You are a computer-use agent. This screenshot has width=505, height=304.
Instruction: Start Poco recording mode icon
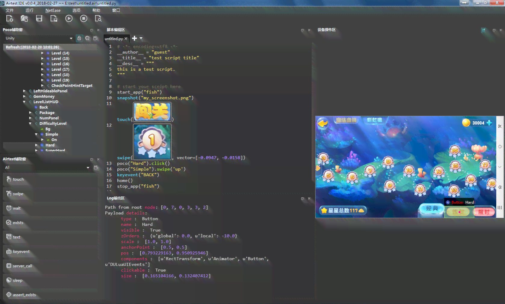[96, 38]
